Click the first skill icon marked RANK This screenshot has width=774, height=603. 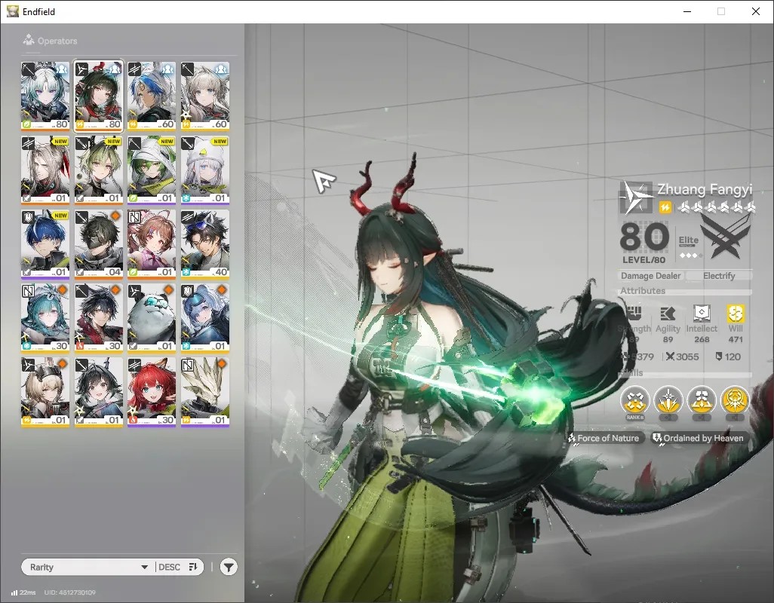[634, 400]
